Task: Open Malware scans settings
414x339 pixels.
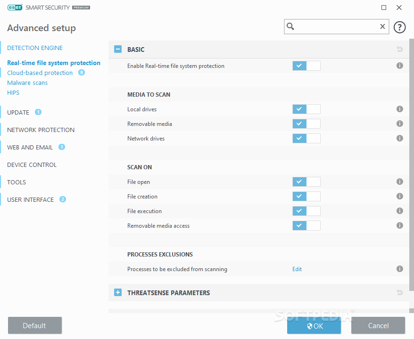Action: 27,83
